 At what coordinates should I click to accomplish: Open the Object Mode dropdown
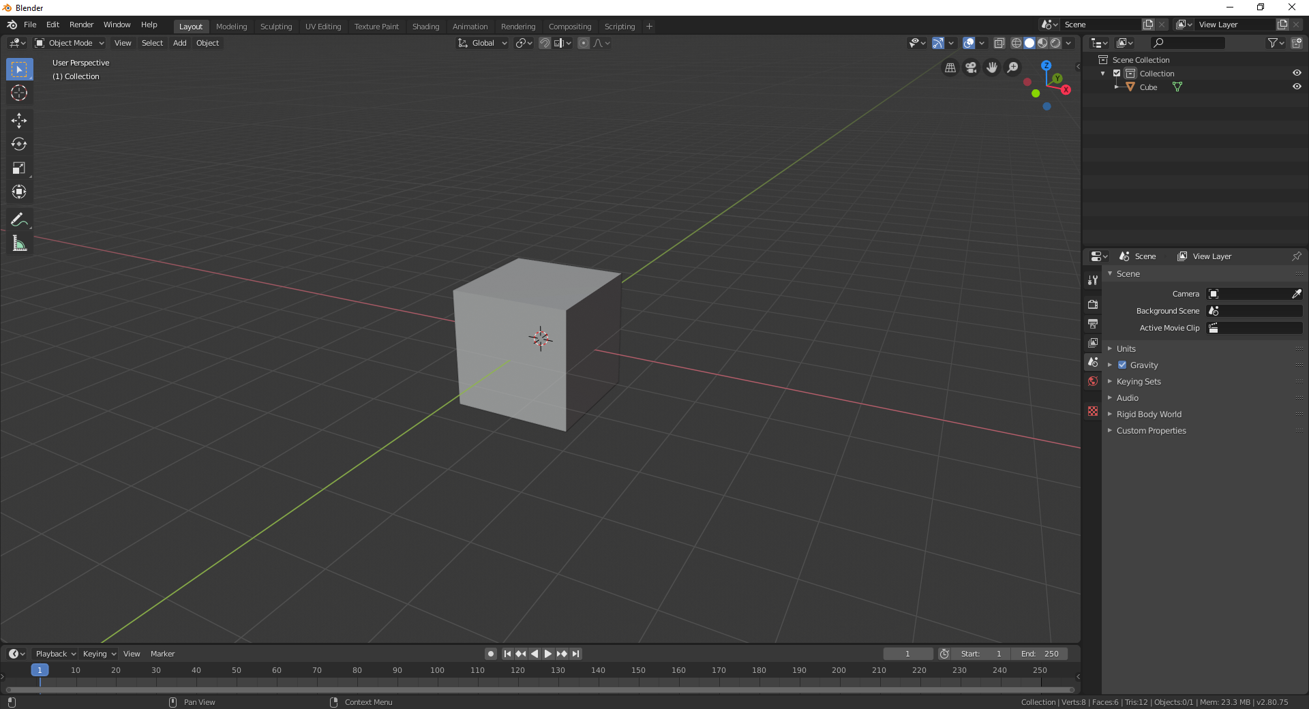coord(70,43)
